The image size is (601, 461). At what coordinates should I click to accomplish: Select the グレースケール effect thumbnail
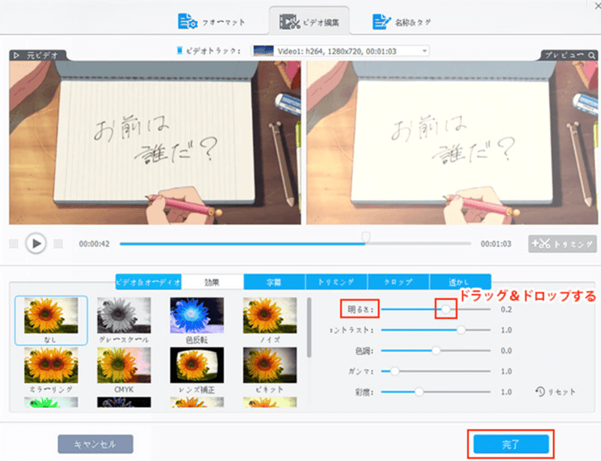click(x=124, y=314)
